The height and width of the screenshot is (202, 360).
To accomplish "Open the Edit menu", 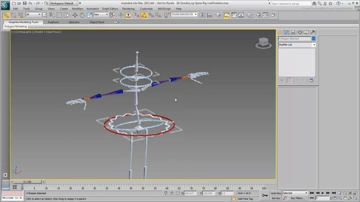I will tap(15, 9).
